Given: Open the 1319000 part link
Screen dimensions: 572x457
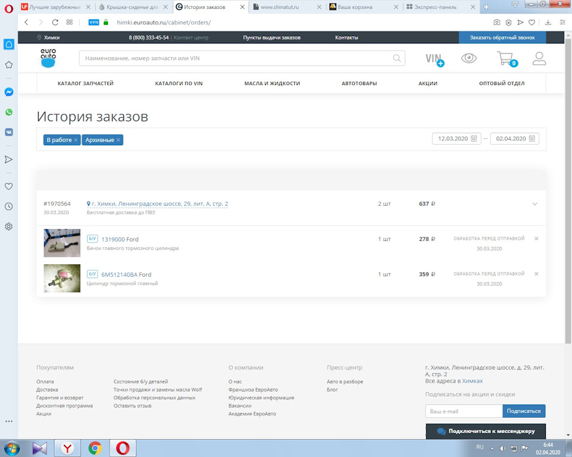Looking at the screenshot, I should point(113,239).
